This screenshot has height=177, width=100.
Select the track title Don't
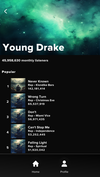(32, 112)
